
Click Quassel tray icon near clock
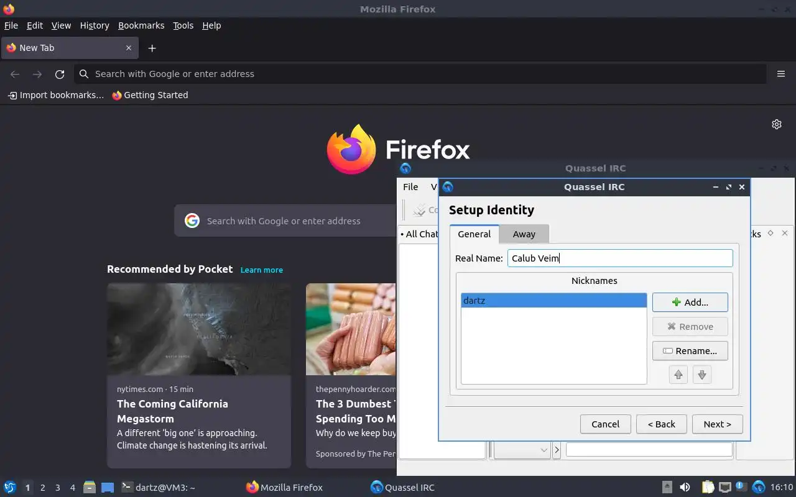(x=758, y=488)
